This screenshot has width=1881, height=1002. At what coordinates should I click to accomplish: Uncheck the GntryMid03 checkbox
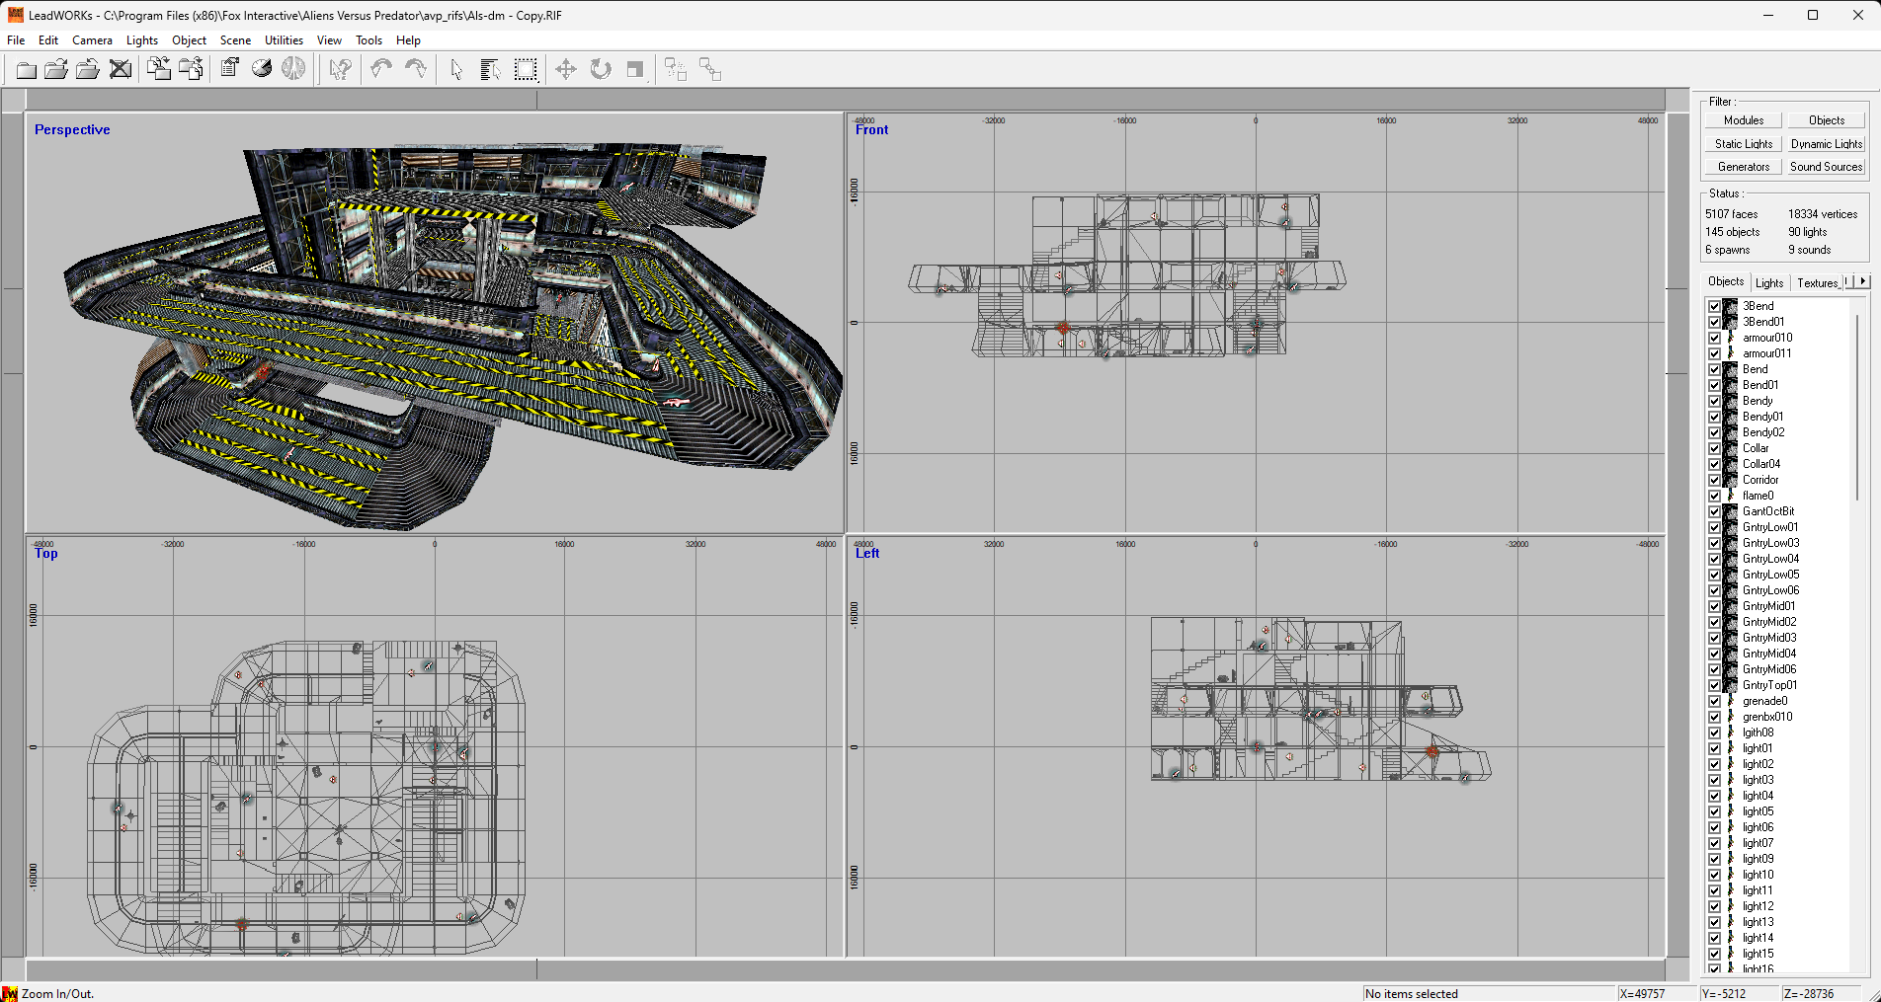point(1715,638)
